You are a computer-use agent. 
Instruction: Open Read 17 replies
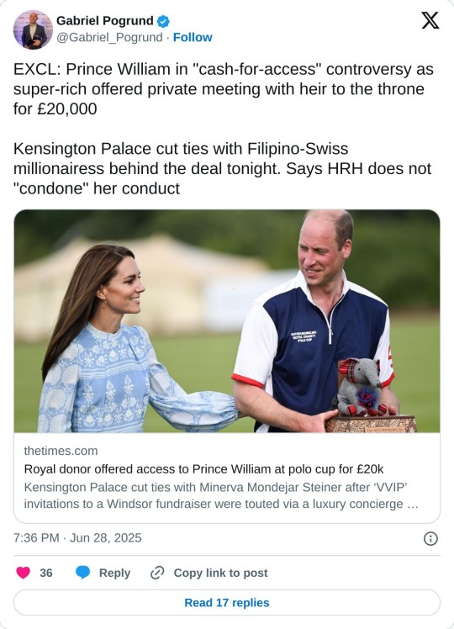point(227,603)
